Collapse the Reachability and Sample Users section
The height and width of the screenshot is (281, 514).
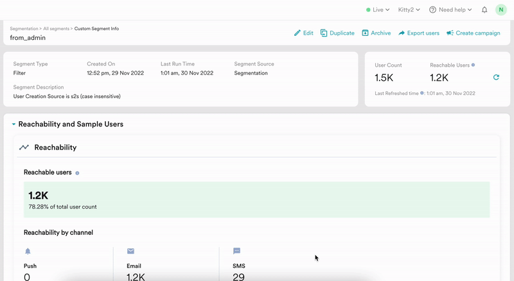[x=13, y=124]
